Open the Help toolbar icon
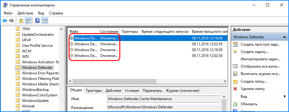The width and height of the screenshot is (289, 112). coord(38,21)
